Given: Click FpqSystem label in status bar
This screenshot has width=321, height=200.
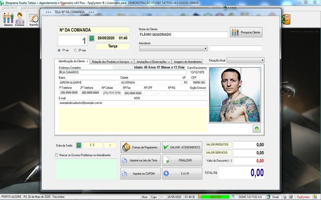Looking at the screenshot, I should point(303,197).
